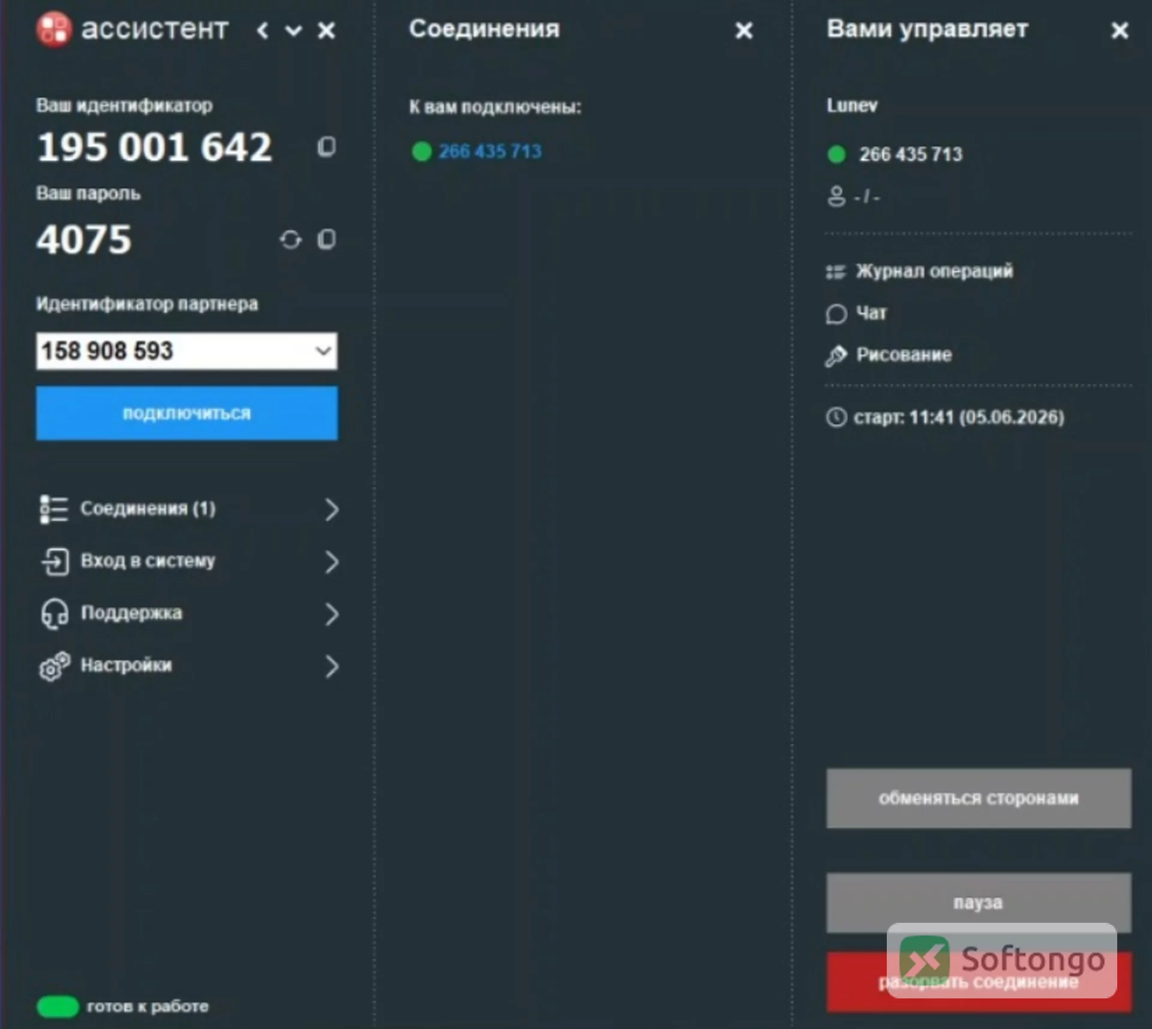Expand the chevron beside Соединения (1)
The image size is (1152, 1029).
coord(332,509)
